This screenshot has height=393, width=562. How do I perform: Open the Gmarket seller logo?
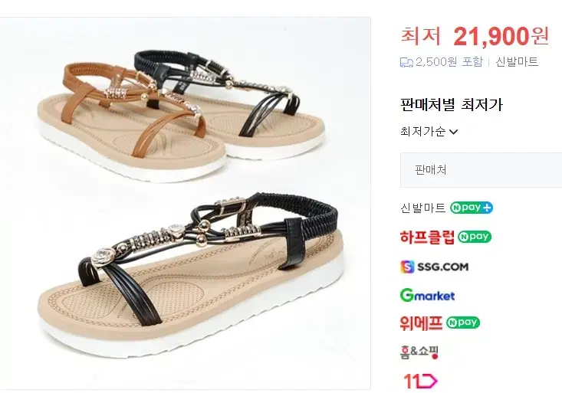coord(427,296)
